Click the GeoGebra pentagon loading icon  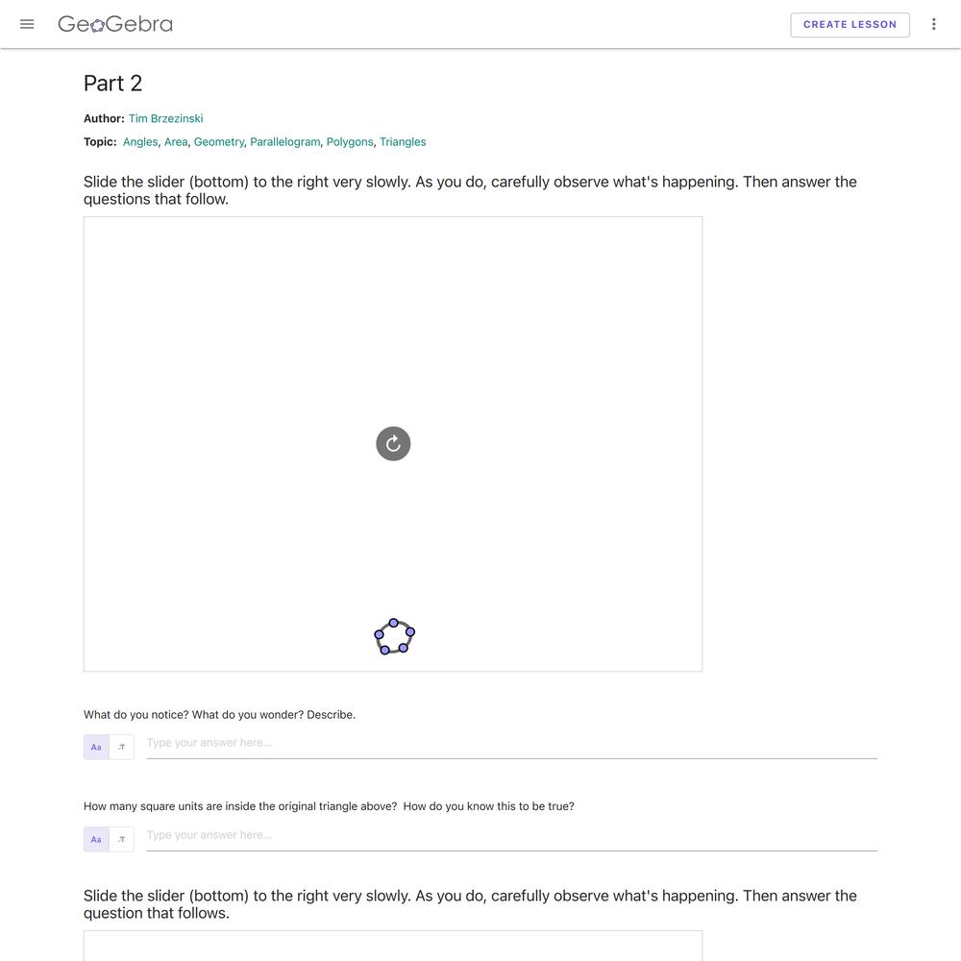[394, 637]
